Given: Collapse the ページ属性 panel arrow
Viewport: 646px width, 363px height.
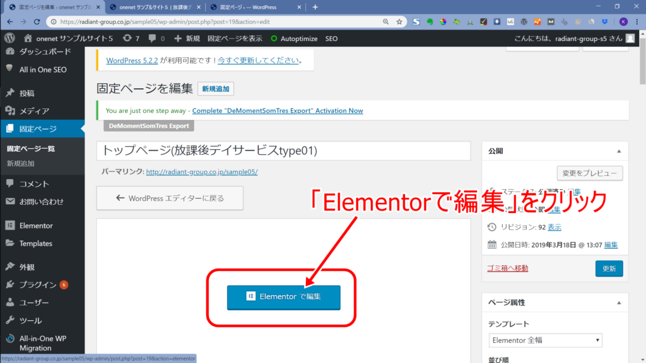Looking at the screenshot, I should pyautogui.click(x=619, y=302).
